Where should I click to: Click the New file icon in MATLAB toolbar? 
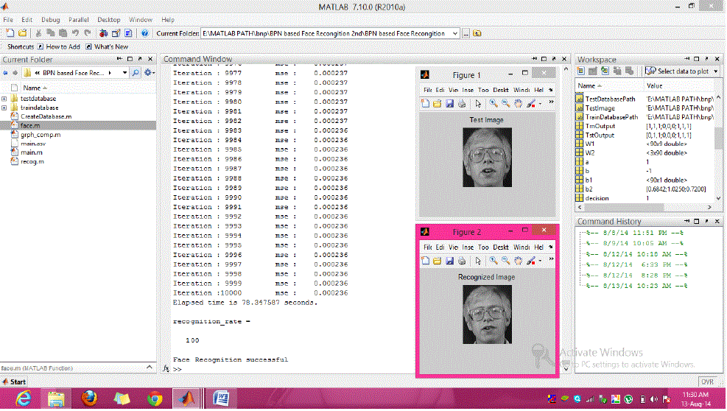(x=11, y=33)
